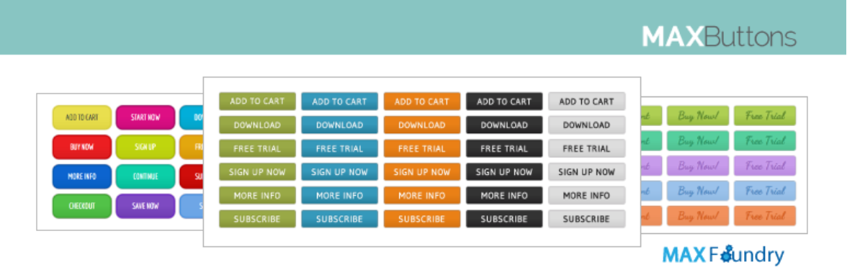847x280 pixels.
Task: Click the purple SAVE NOW button
Action: (145, 206)
